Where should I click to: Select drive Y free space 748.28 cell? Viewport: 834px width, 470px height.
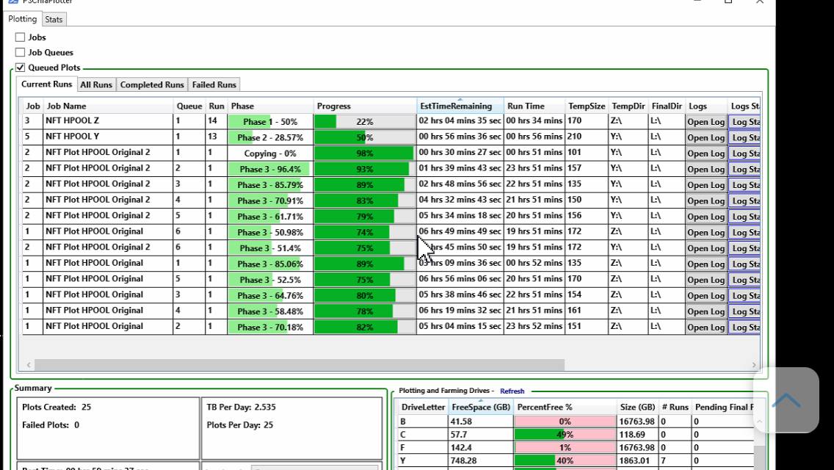click(x=481, y=461)
